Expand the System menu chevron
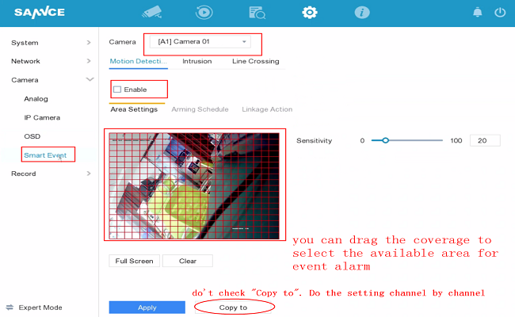The image size is (515, 317). [89, 42]
